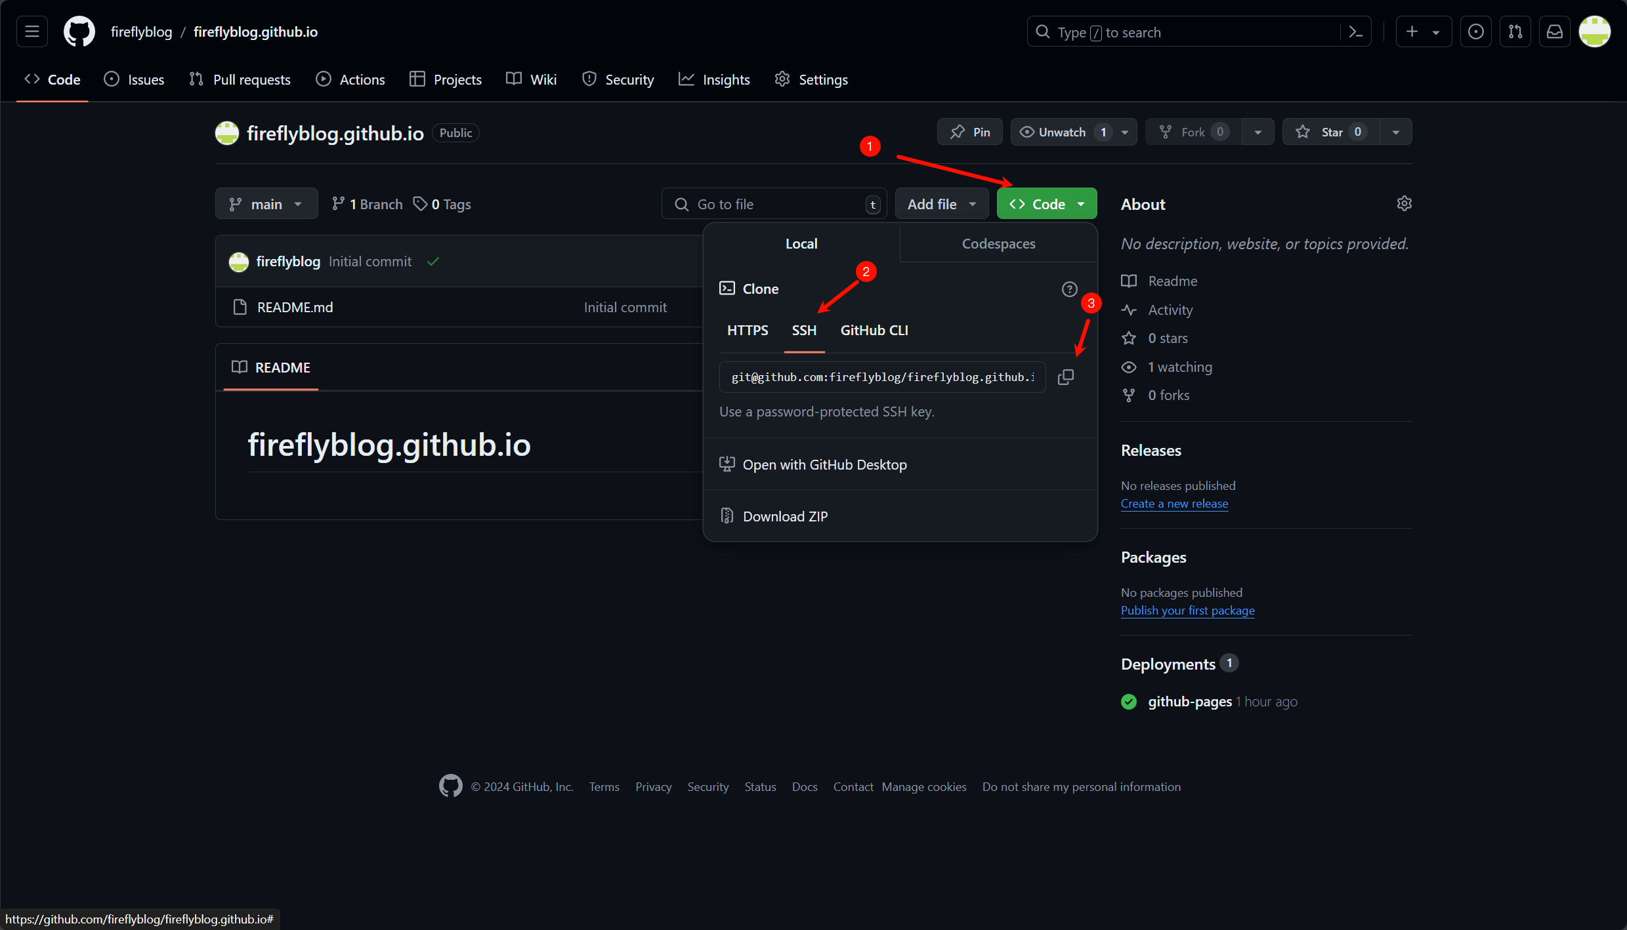This screenshot has height=930, width=1627.
Task: Toggle the green Code dropdown button
Action: pyautogui.click(x=1047, y=204)
